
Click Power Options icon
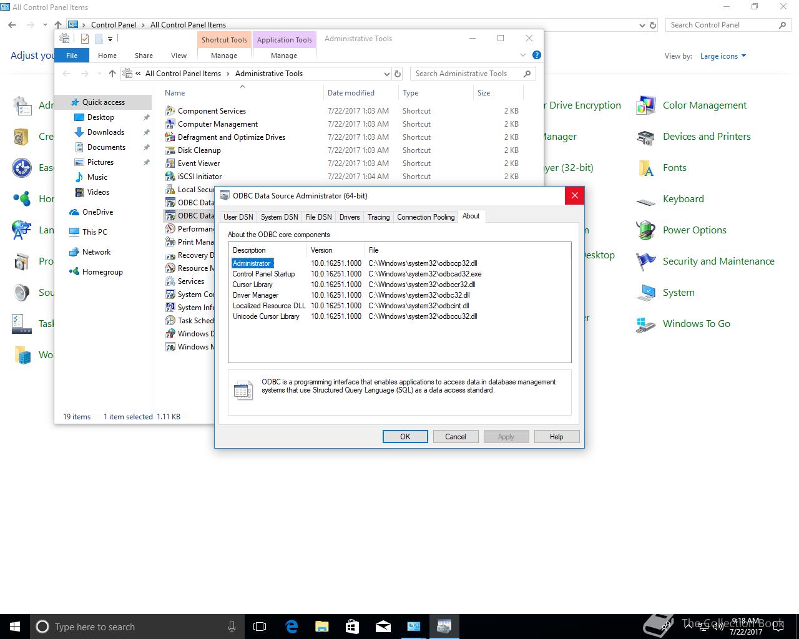point(646,230)
